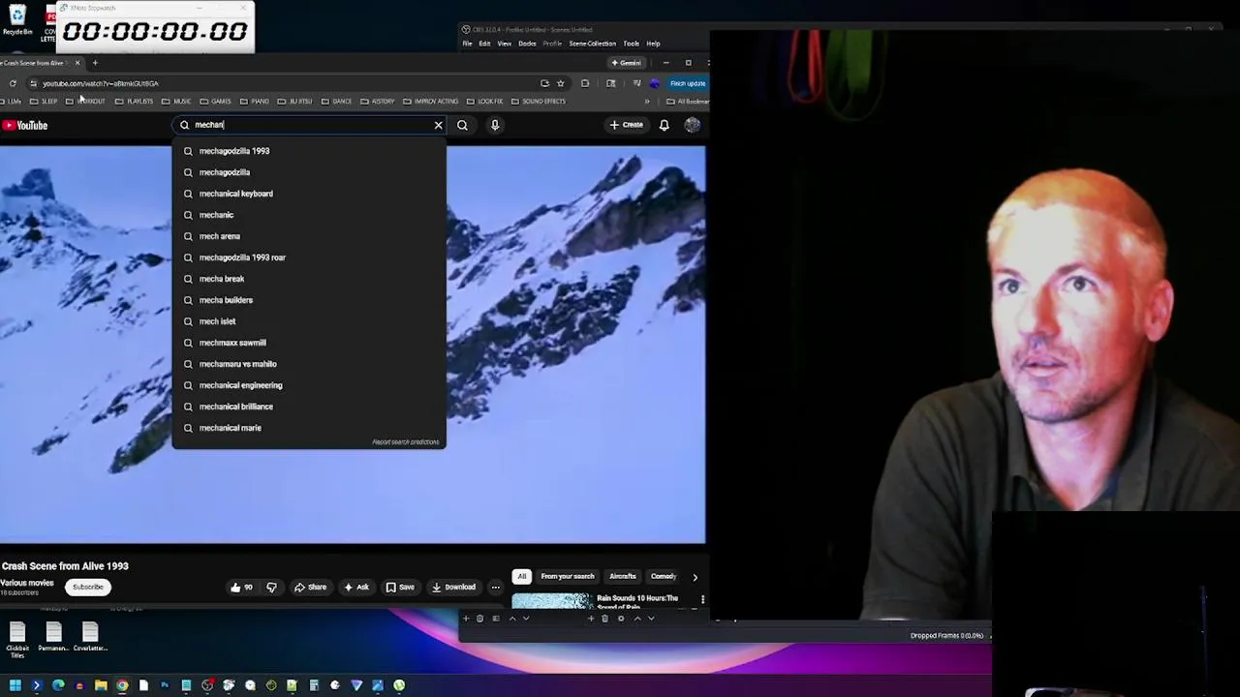Open the PLAYLISTS bookmarks folder
The image size is (1240, 697).
click(135, 101)
